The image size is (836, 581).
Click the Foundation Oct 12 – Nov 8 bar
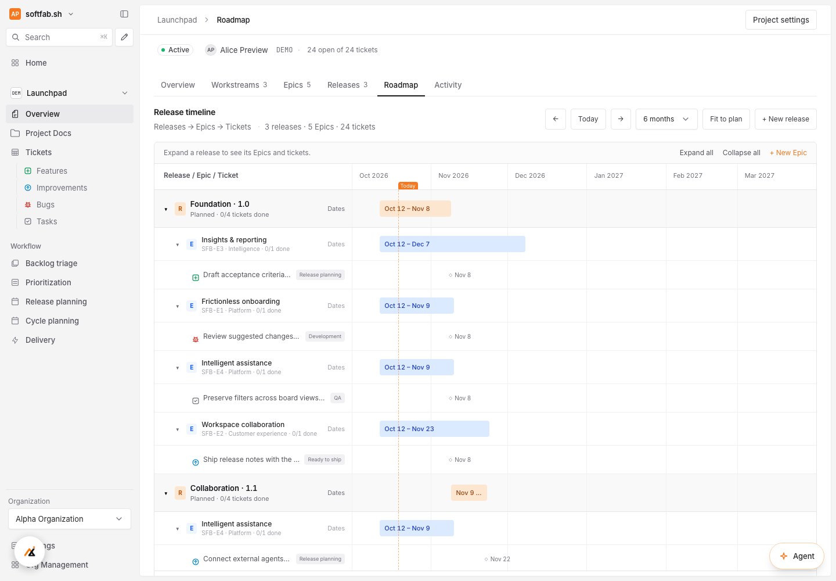[x=415, y=209]
